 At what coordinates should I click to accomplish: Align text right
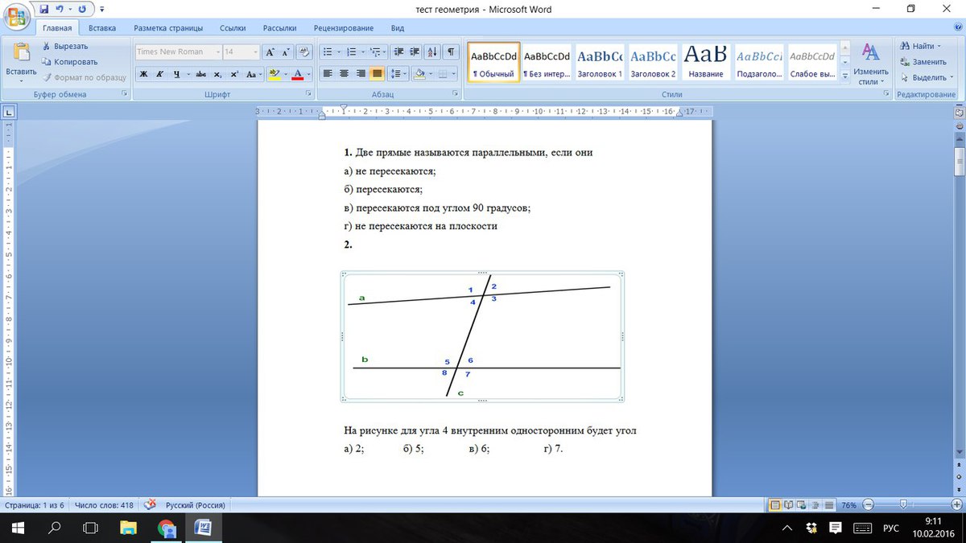pos(361,74)
